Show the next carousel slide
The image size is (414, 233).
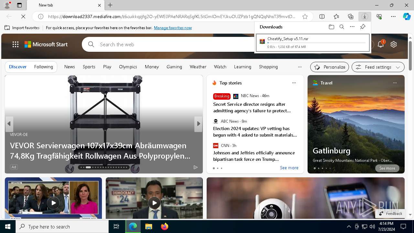click(198, 124)
